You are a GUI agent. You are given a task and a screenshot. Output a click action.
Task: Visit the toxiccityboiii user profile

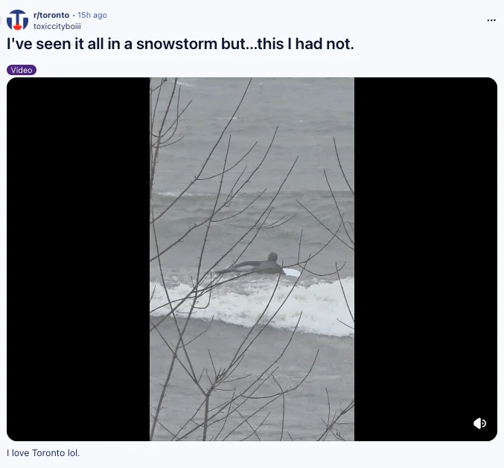point(57,26)
